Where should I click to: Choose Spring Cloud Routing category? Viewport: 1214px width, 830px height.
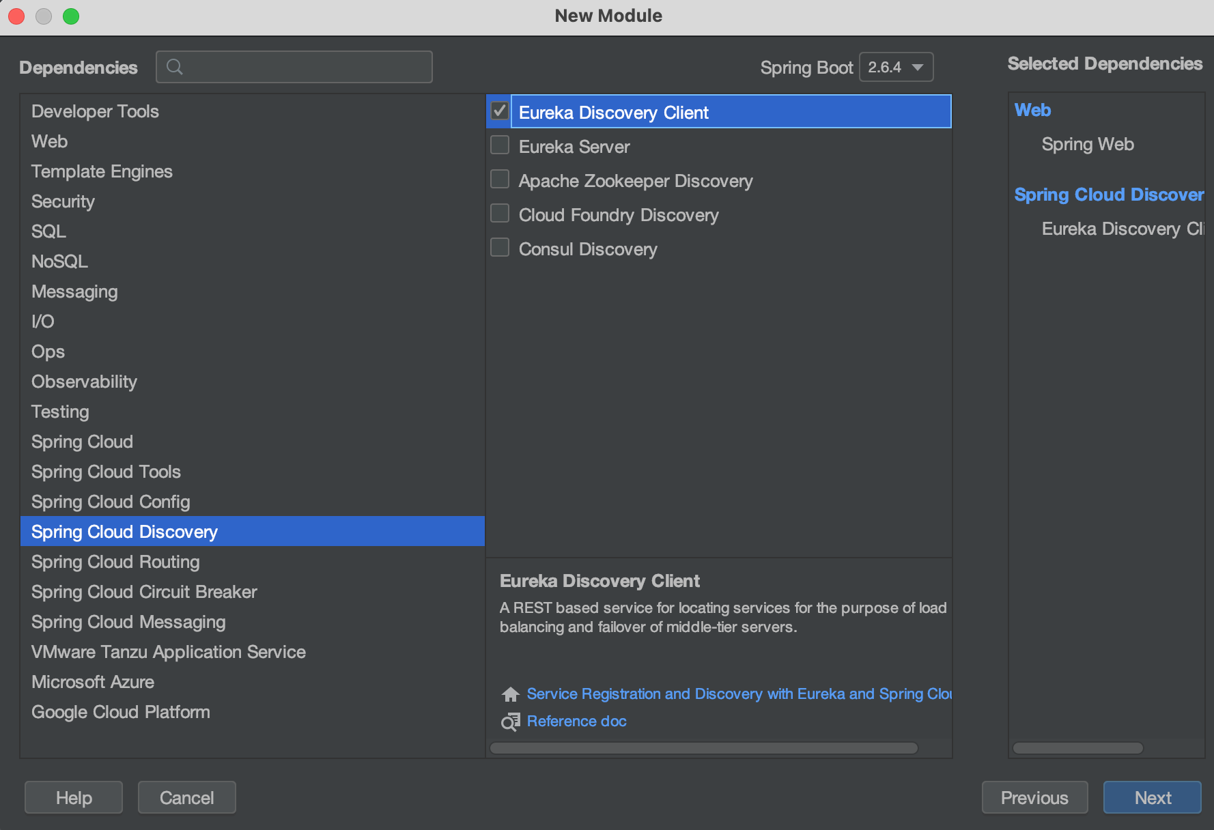(x=253, y=562)
